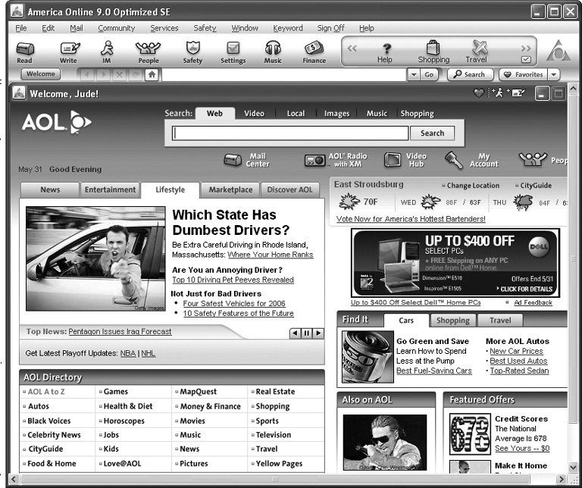Open the Keyword menu
The width and height of the screenshot is (582, 488).
pos(288,28)
